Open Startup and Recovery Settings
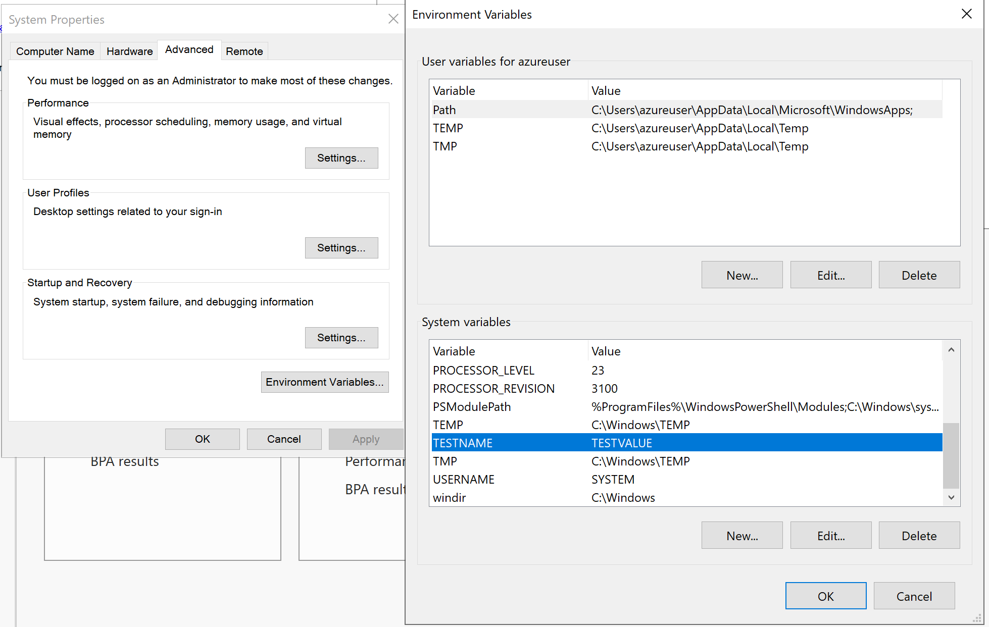Image resolution: width=989 pixels, height=627 pixels. 341,337
